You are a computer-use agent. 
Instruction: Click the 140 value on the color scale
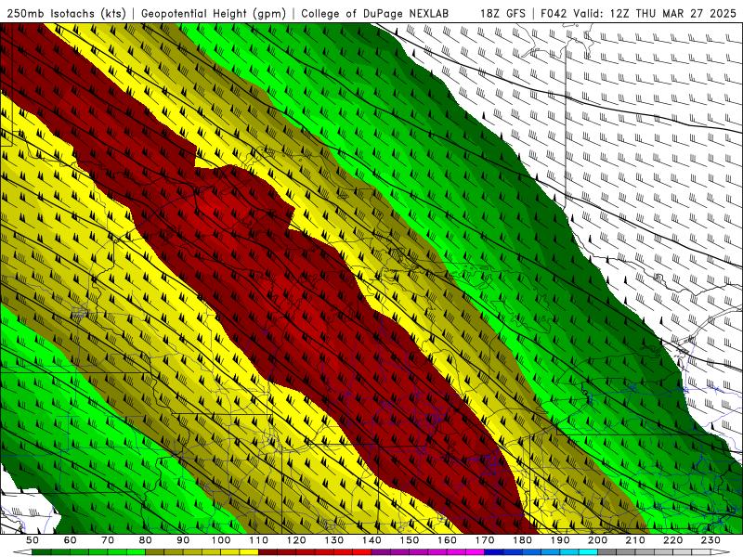tap(371, 540)
